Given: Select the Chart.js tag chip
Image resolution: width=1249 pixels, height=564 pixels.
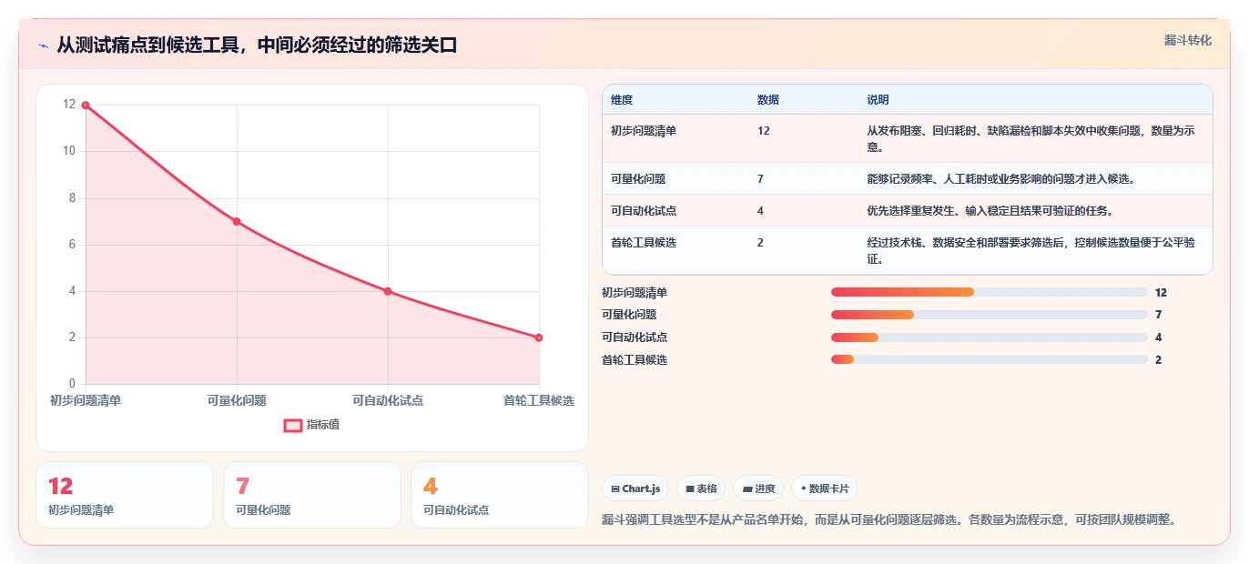Looking at the screenshot, I should (x=635, y=488).
